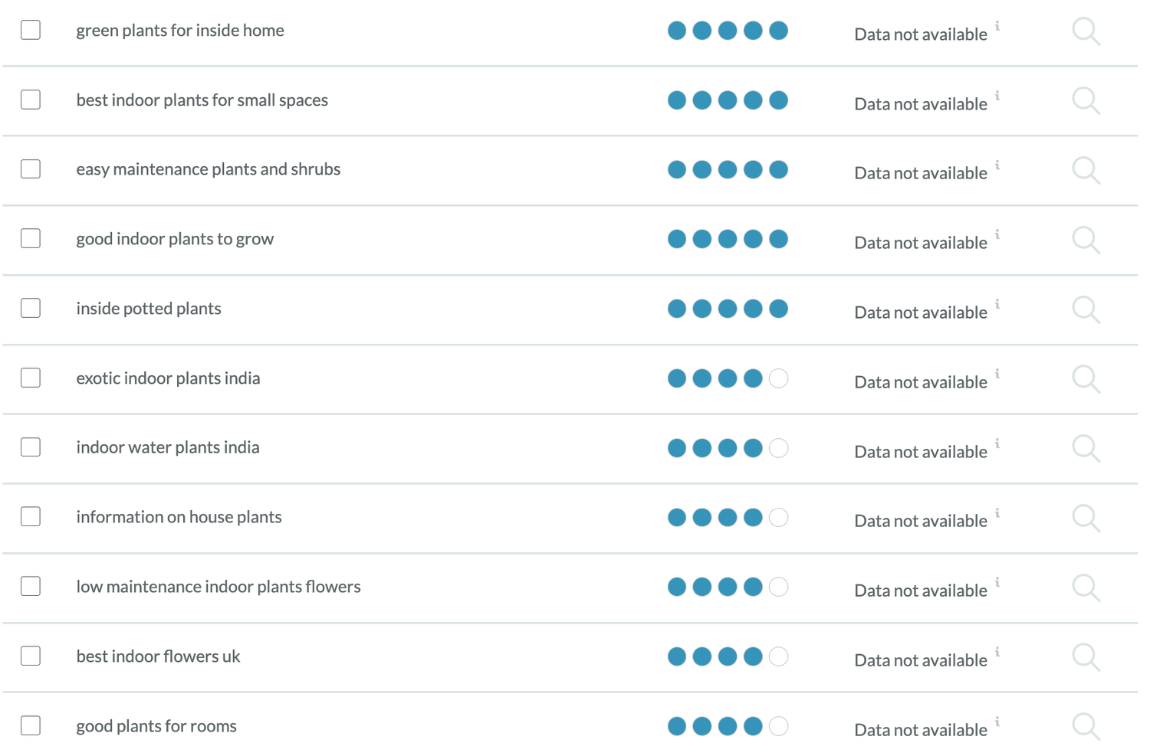The image size is (1150, 756).
Task: Tick the low maintenance indoor plants flowers checkbox
Action: click(x=31, y=586)
